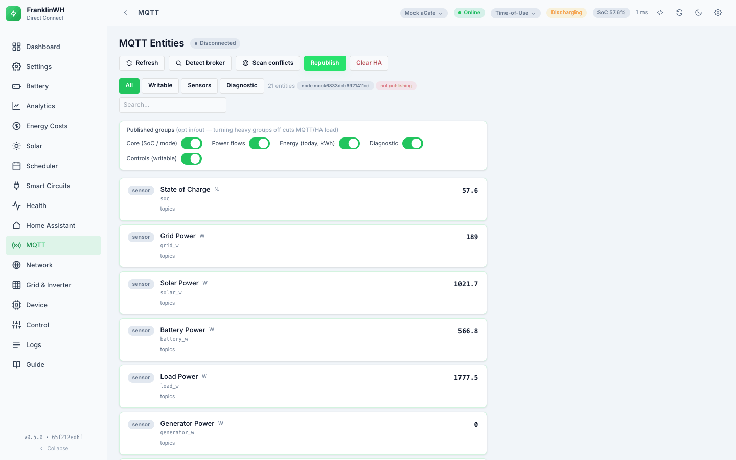Open the developer code icon
736x460 pixels.
[x=660, y=13]
